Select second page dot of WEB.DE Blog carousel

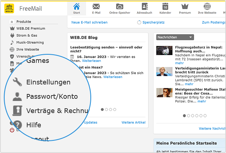106,109
